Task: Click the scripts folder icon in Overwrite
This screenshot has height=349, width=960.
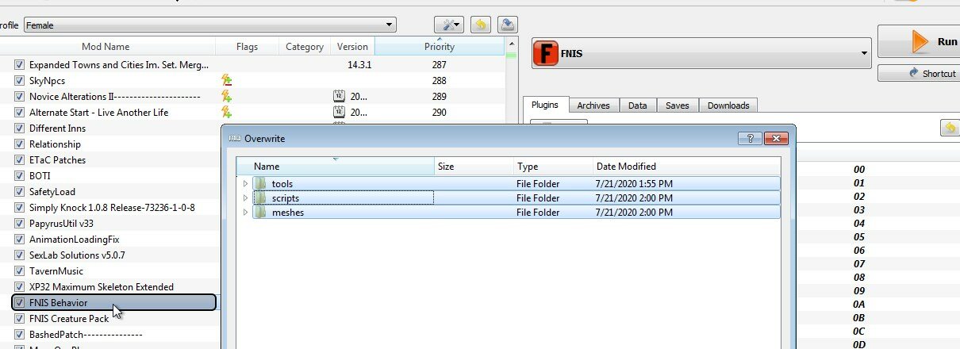Action: click(x=259, y=198)
